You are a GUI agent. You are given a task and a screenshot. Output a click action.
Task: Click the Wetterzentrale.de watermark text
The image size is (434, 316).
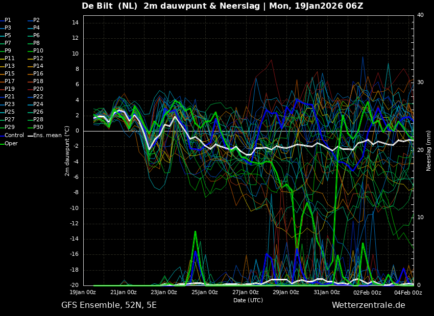pos(368,305)
